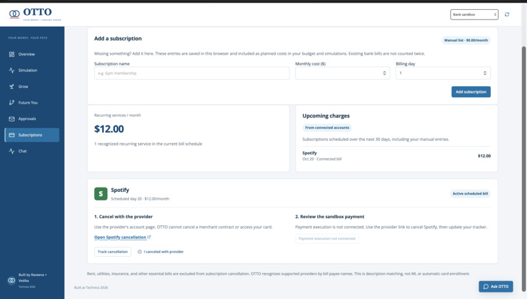
Task: Click the Payment execution not connected button
Action: coord(327,238)
